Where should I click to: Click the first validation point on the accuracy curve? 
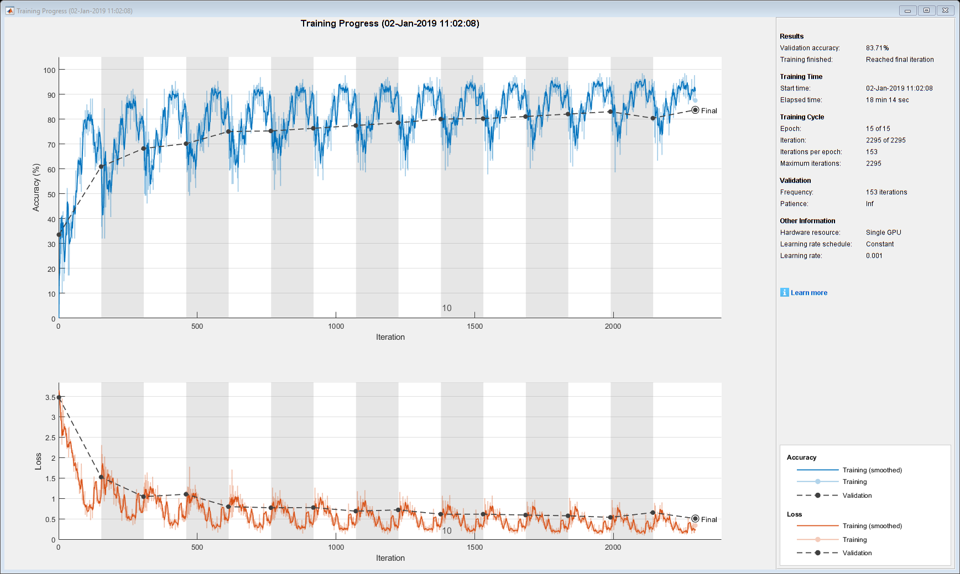click(x=59, y=235)
